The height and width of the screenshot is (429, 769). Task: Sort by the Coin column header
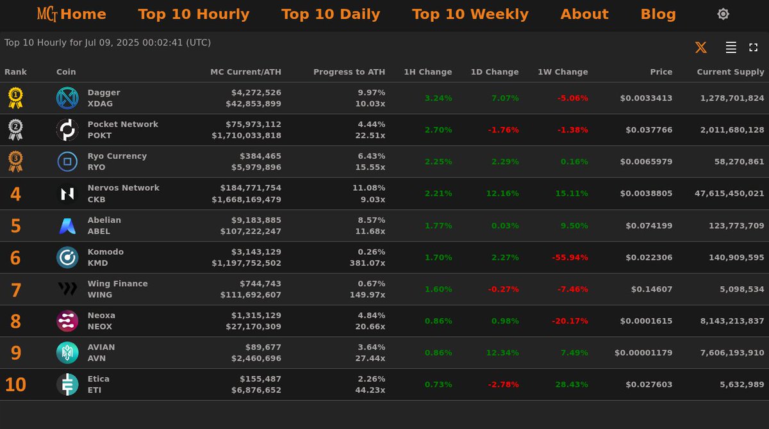[66, 72]
